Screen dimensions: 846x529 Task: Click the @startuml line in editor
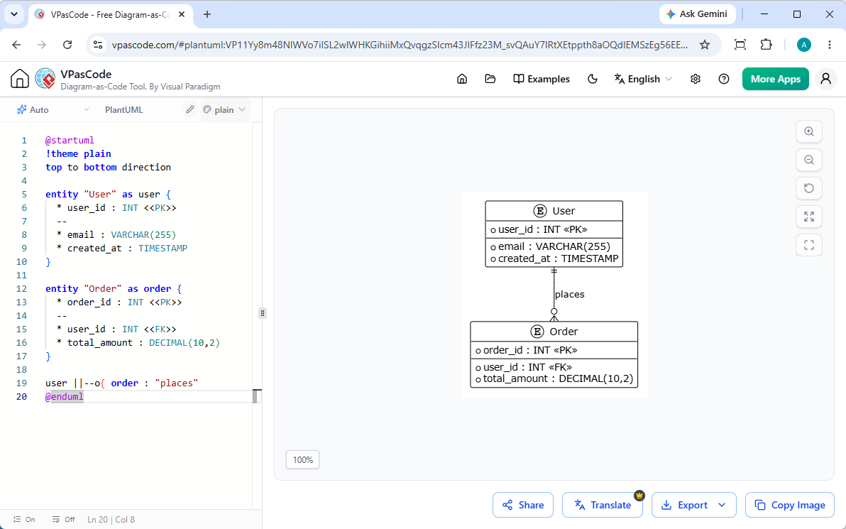click(70, 141)
